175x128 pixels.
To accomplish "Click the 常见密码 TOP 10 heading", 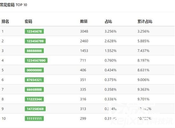I will (13, 5).
